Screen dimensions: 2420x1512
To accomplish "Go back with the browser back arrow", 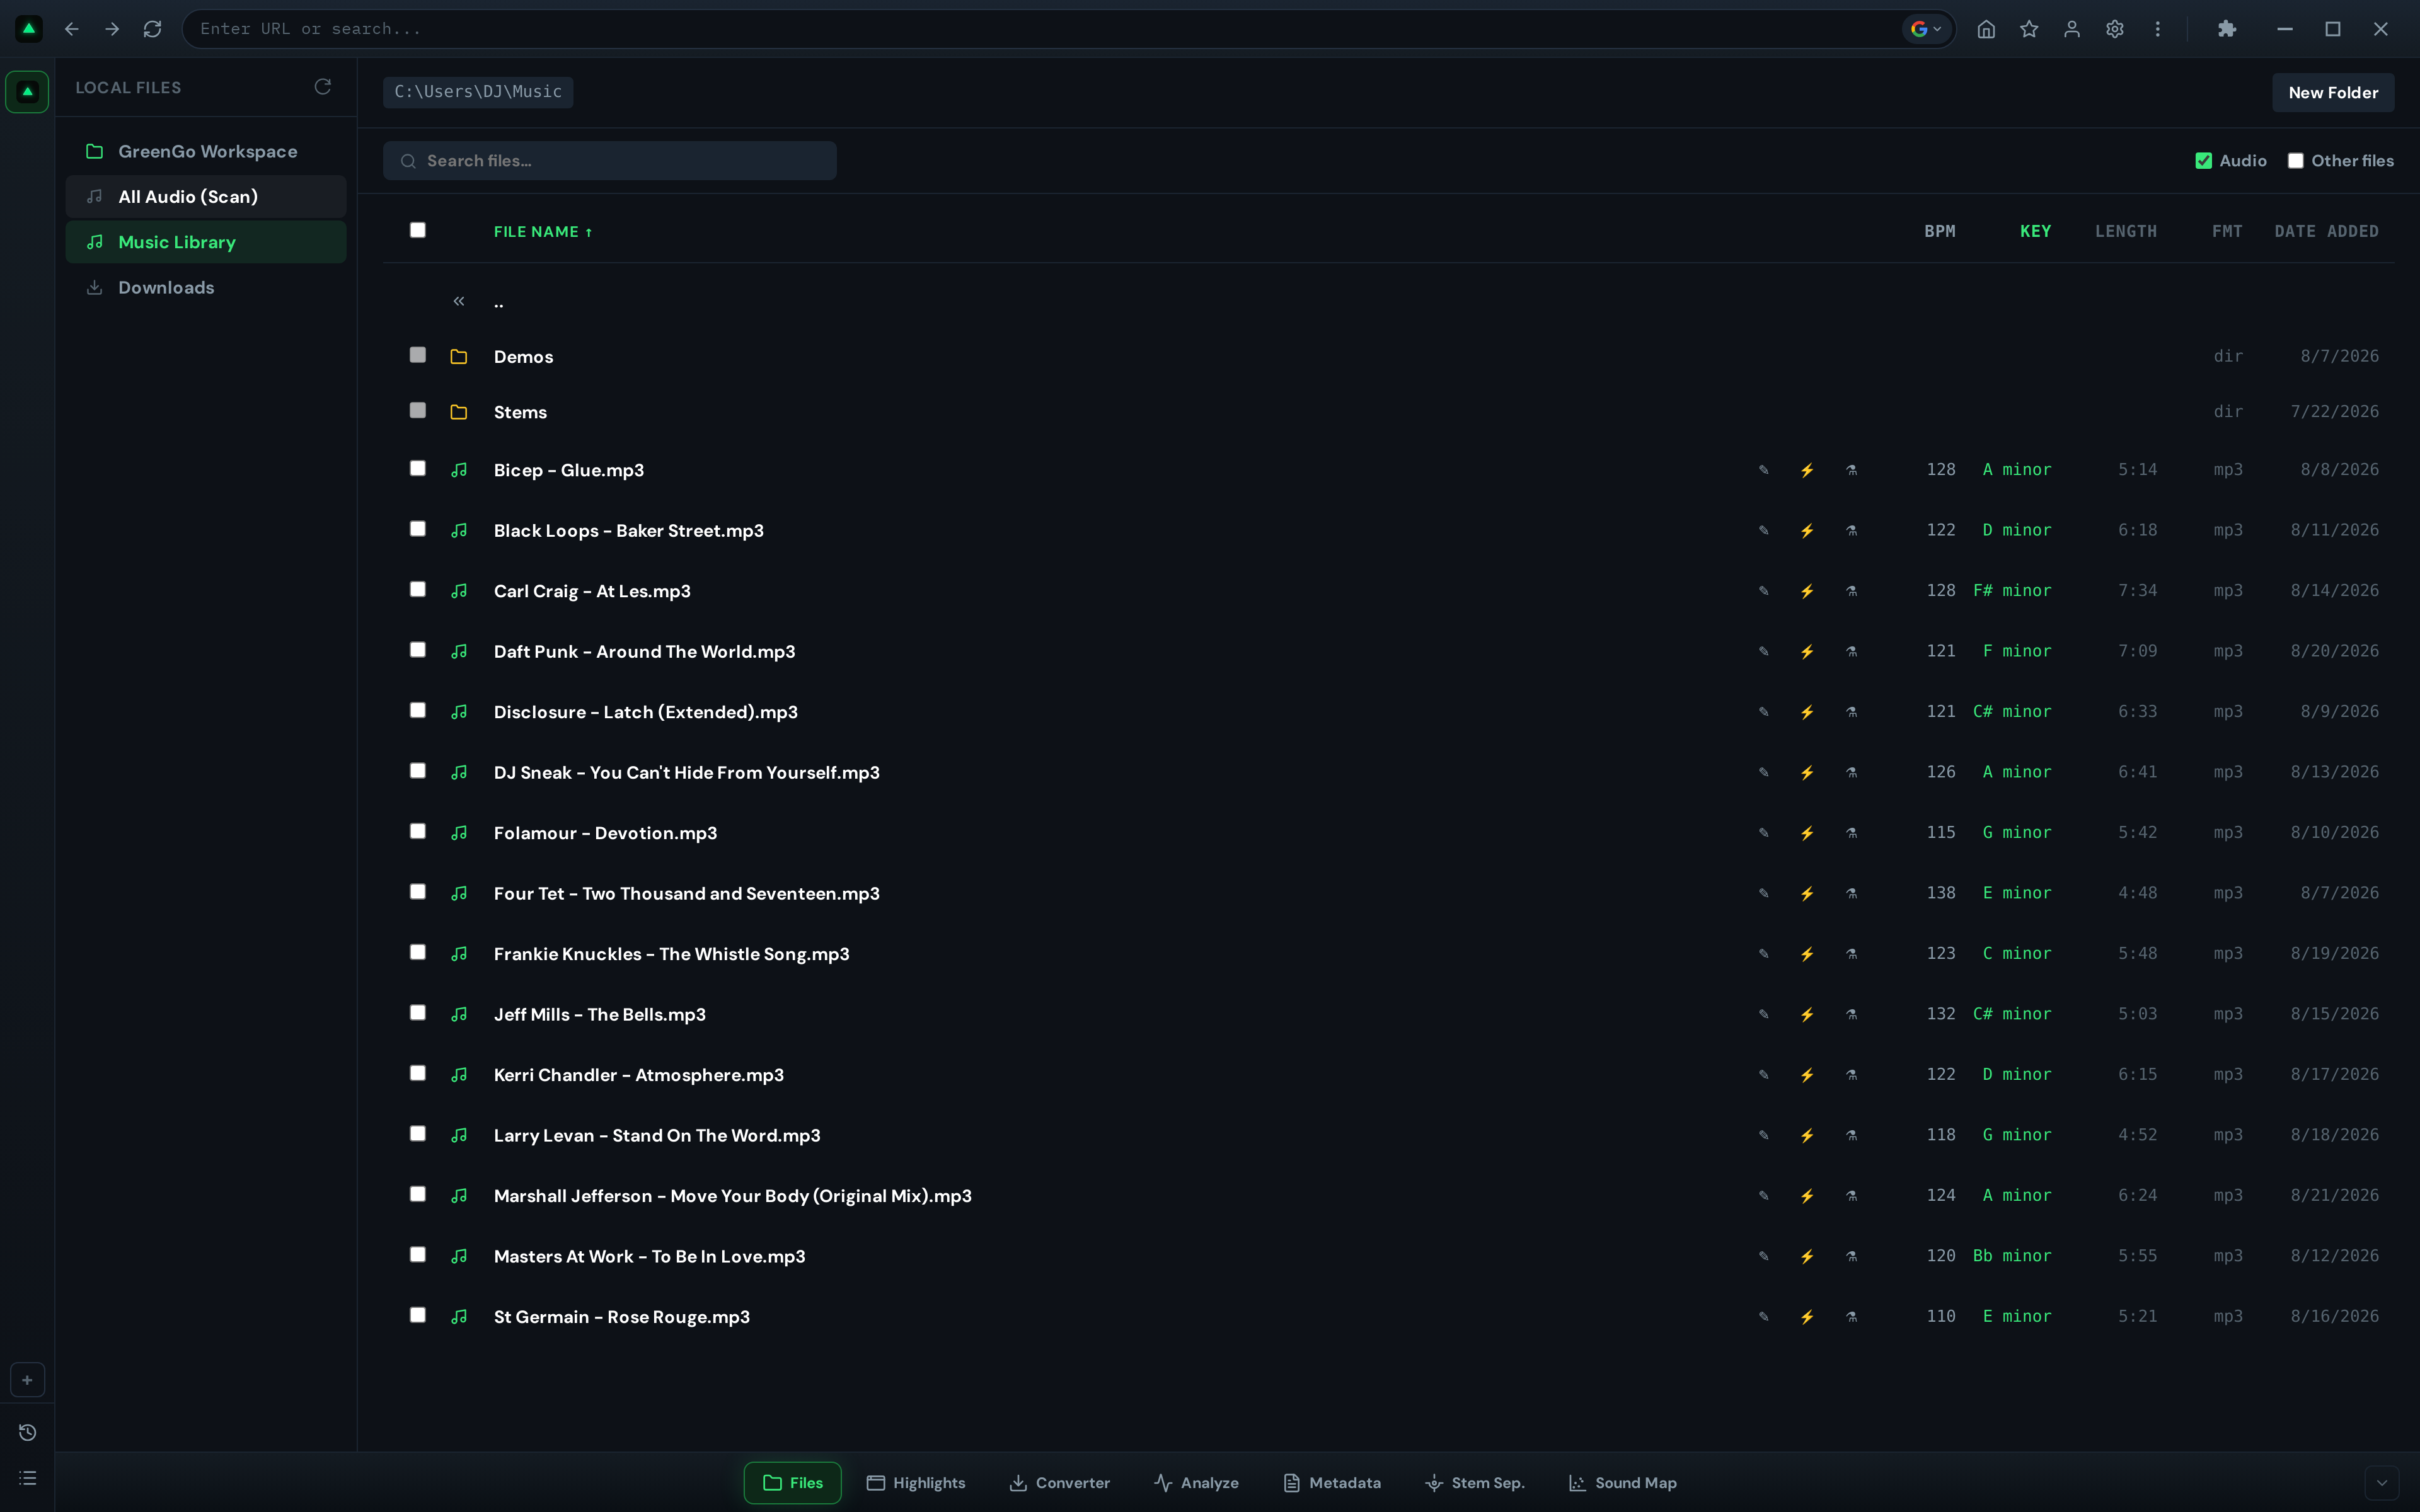I will coord(71,29).
